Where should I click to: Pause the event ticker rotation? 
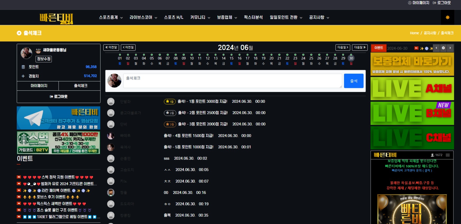(443, 48)
